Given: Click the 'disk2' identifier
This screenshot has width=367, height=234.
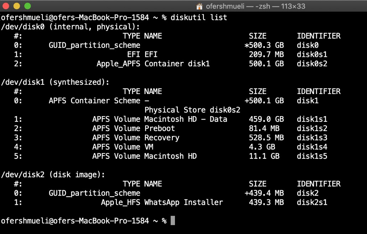Looking at the screenshot, I should (307, 193).
